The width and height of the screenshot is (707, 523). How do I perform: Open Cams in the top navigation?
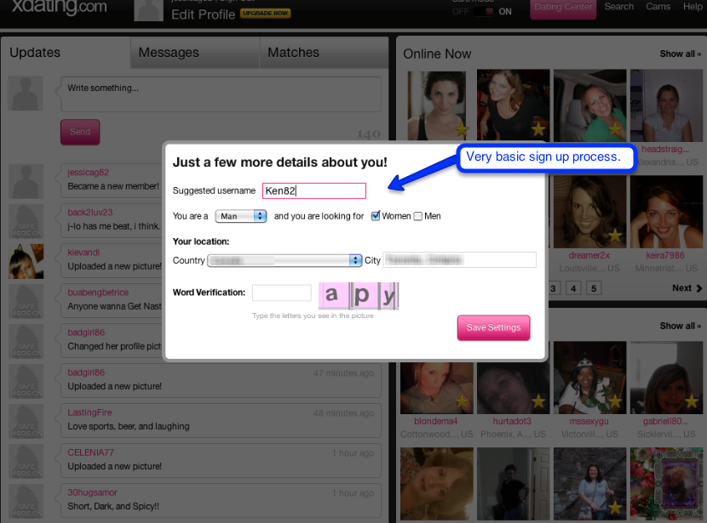click(x=658, y=6)
